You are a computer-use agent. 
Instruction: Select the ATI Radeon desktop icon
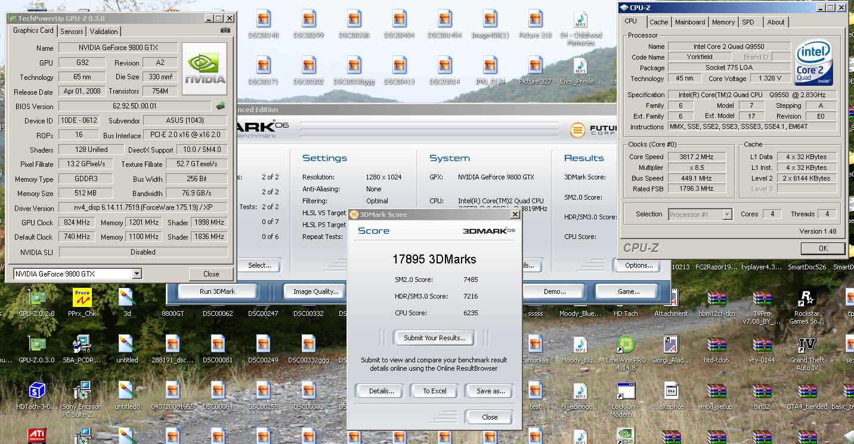click(36, 436)
